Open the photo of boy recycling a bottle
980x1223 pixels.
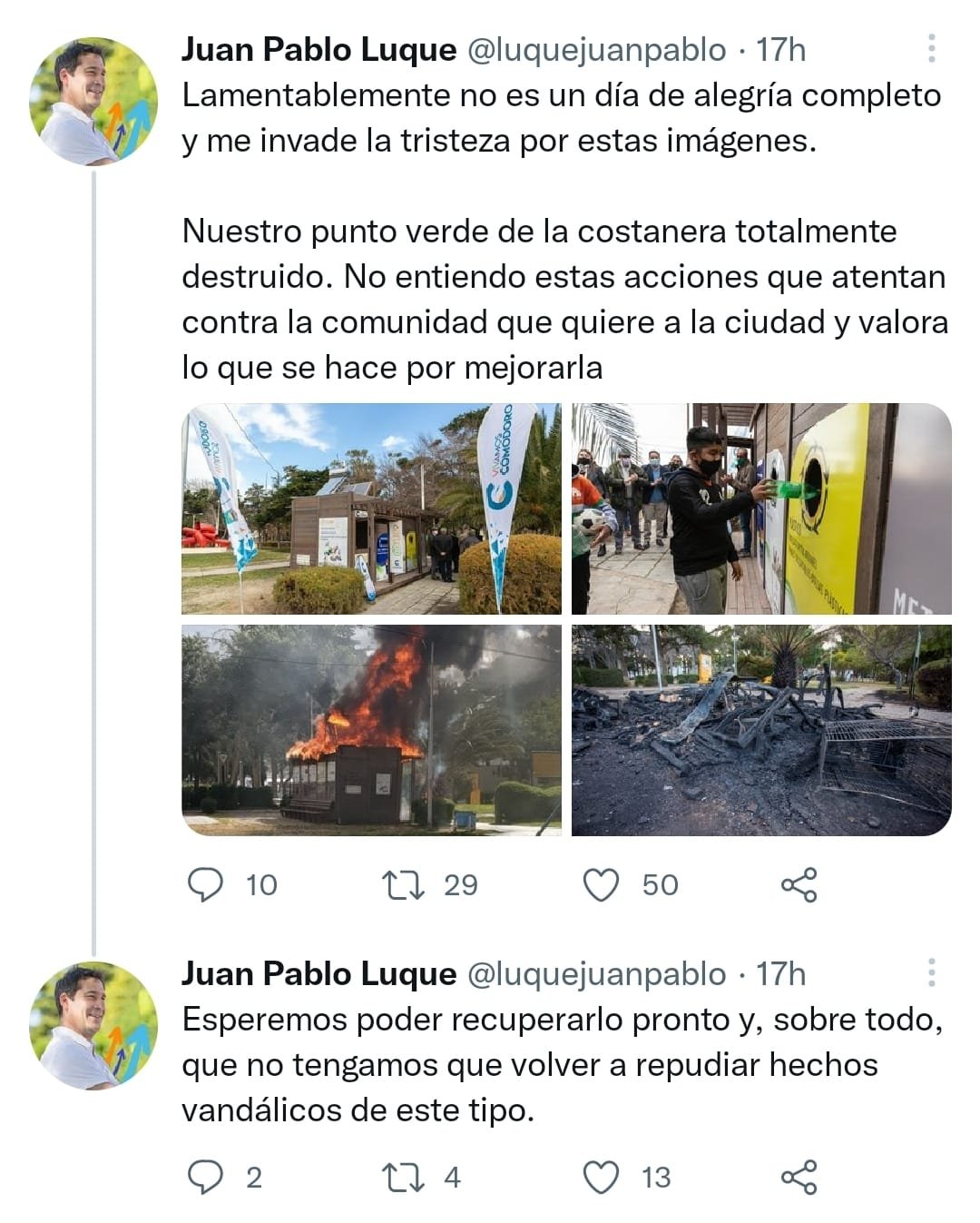pos(761,508)
